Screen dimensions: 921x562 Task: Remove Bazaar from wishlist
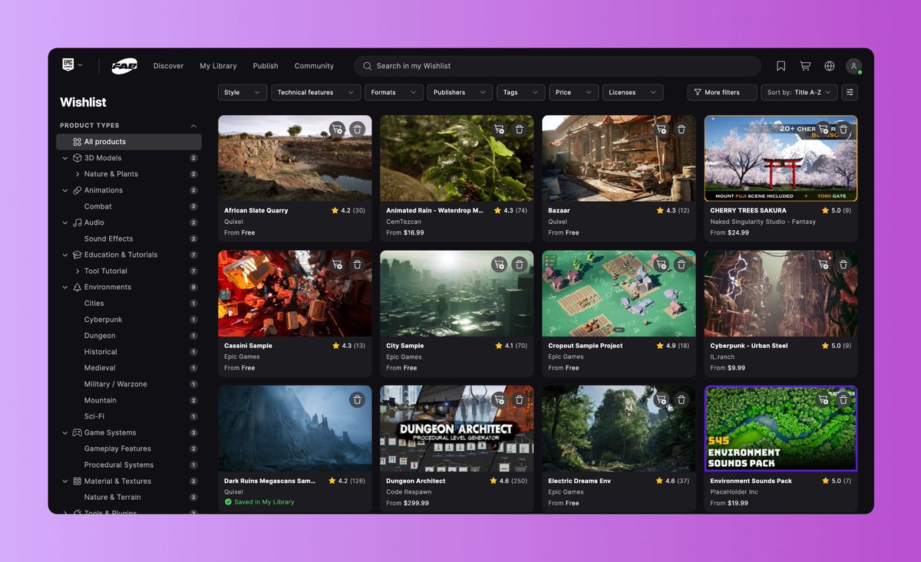click(681, 129)
